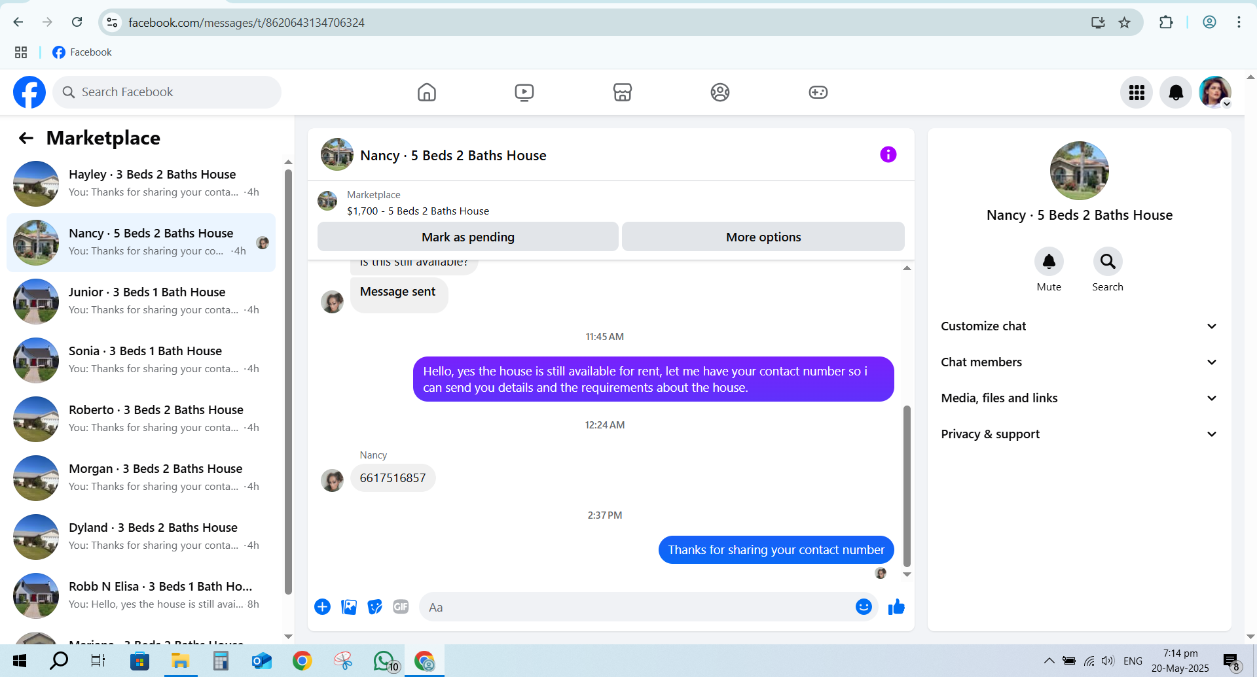Open Facebook Home feed icon

[427, 92]
